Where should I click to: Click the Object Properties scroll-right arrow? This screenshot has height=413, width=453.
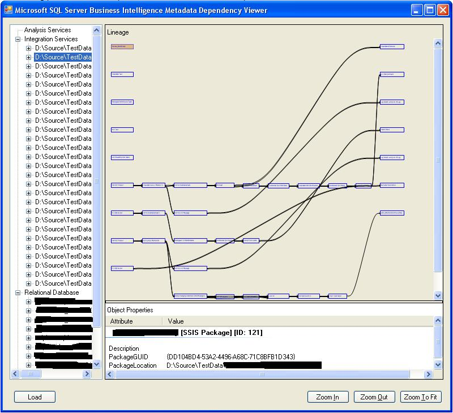[x=428, y=375]
